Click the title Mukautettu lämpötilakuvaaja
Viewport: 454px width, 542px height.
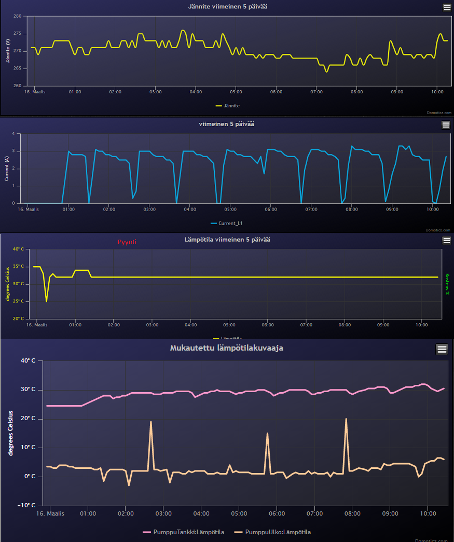point(227,348)
